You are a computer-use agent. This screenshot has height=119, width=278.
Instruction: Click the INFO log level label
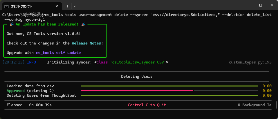click(31, 62)
